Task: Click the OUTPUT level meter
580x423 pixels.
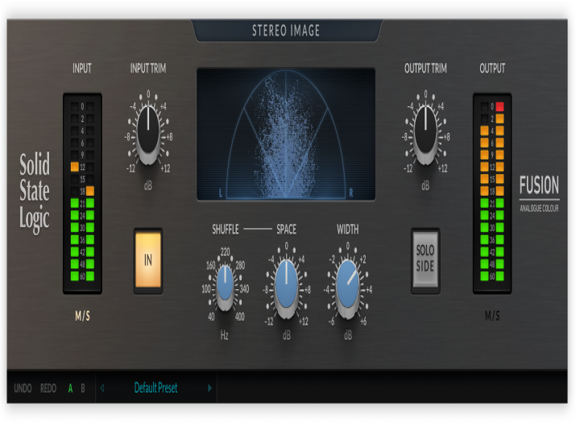Action: click(492, 193)
